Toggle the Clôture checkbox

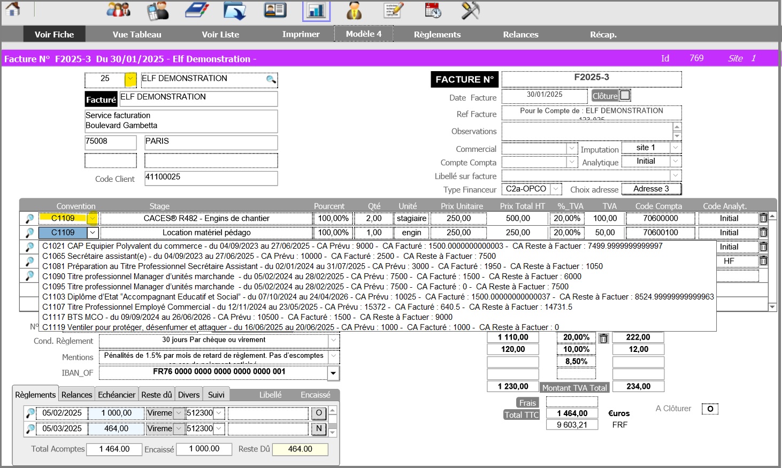point(625,95)
